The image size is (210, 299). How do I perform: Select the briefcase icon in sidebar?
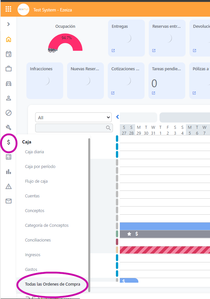(8, 69)
